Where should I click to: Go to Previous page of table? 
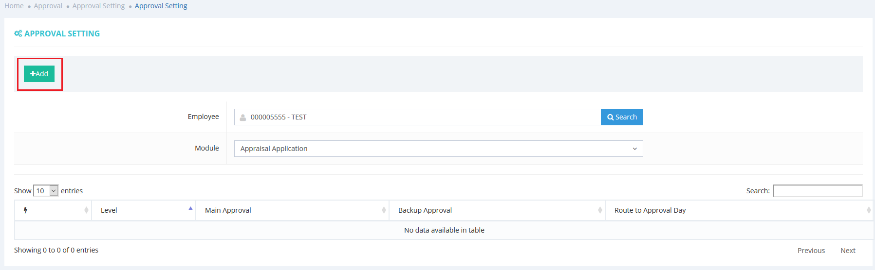tap(811, 251)
